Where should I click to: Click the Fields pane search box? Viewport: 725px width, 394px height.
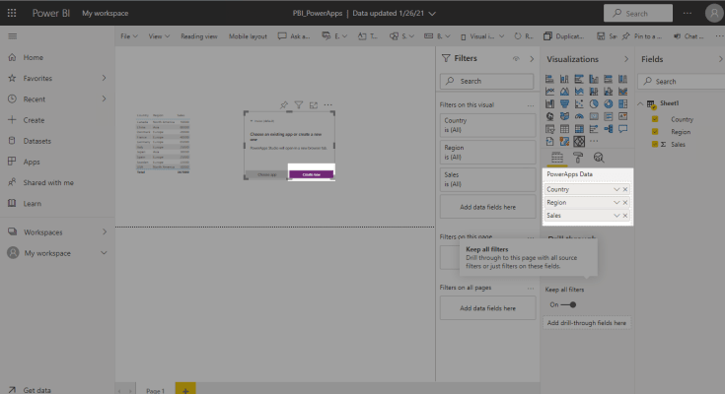[x=682, y=82]
